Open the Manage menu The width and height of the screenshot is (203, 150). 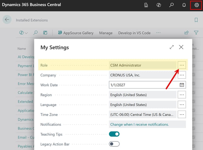(106, 33)
